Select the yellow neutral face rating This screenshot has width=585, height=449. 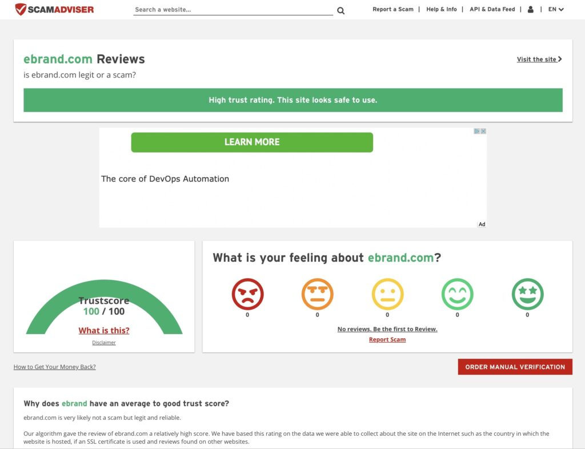tap(387, 294)
